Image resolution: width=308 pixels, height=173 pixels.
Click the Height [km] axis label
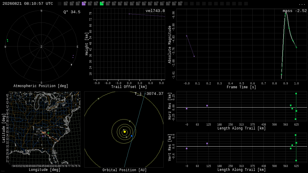(x=87, y=44)
